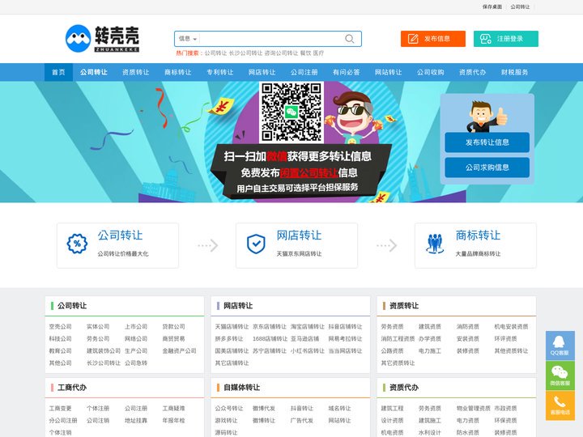The height and width of the screenshot is (437, 583).
Task: Open 保存桌面 link in top bar
Action: pos(492,6)
